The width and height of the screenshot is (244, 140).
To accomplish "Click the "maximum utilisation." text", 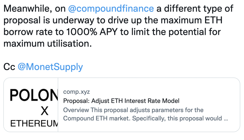I will point(48,43).
